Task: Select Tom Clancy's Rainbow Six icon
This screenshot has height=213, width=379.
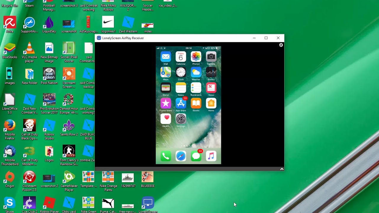Action: click(x=69, y=156)
